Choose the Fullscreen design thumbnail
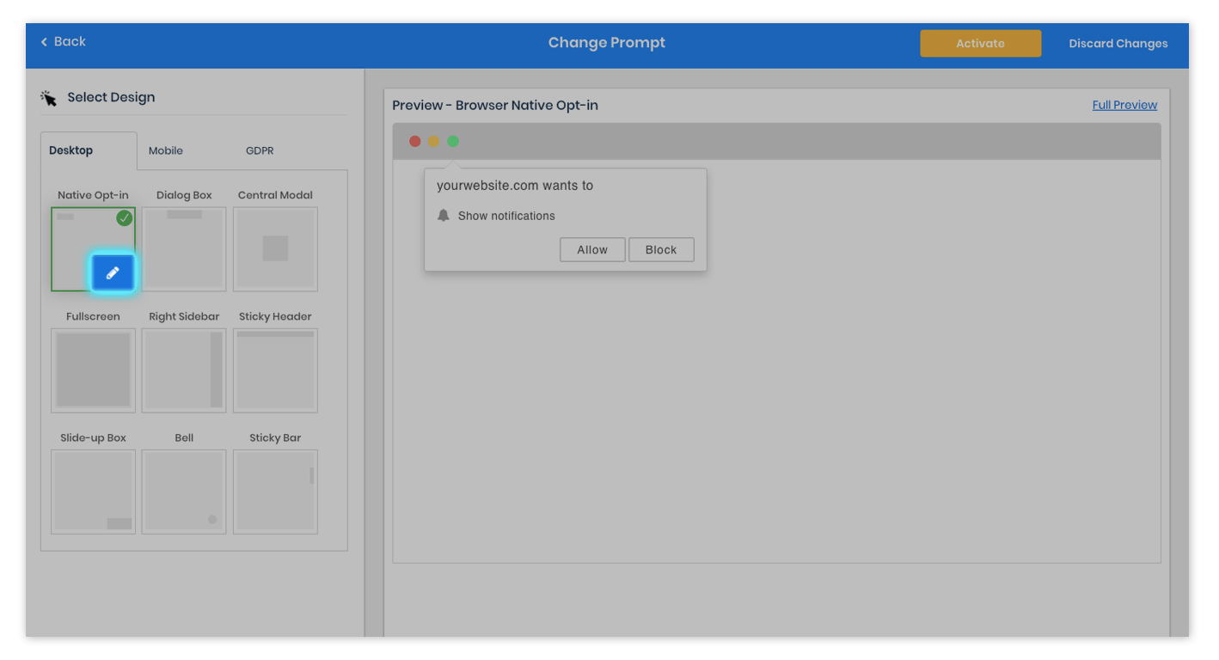 point(93,370)
